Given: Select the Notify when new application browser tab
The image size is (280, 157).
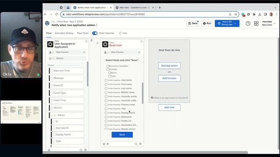Looking at the screenshot, I should 92,8.
